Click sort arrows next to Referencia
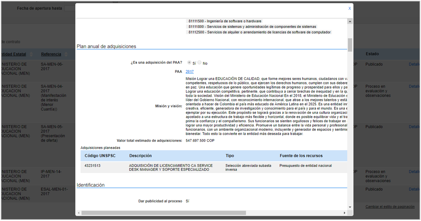The image size is (421, 221). point(66,54)
